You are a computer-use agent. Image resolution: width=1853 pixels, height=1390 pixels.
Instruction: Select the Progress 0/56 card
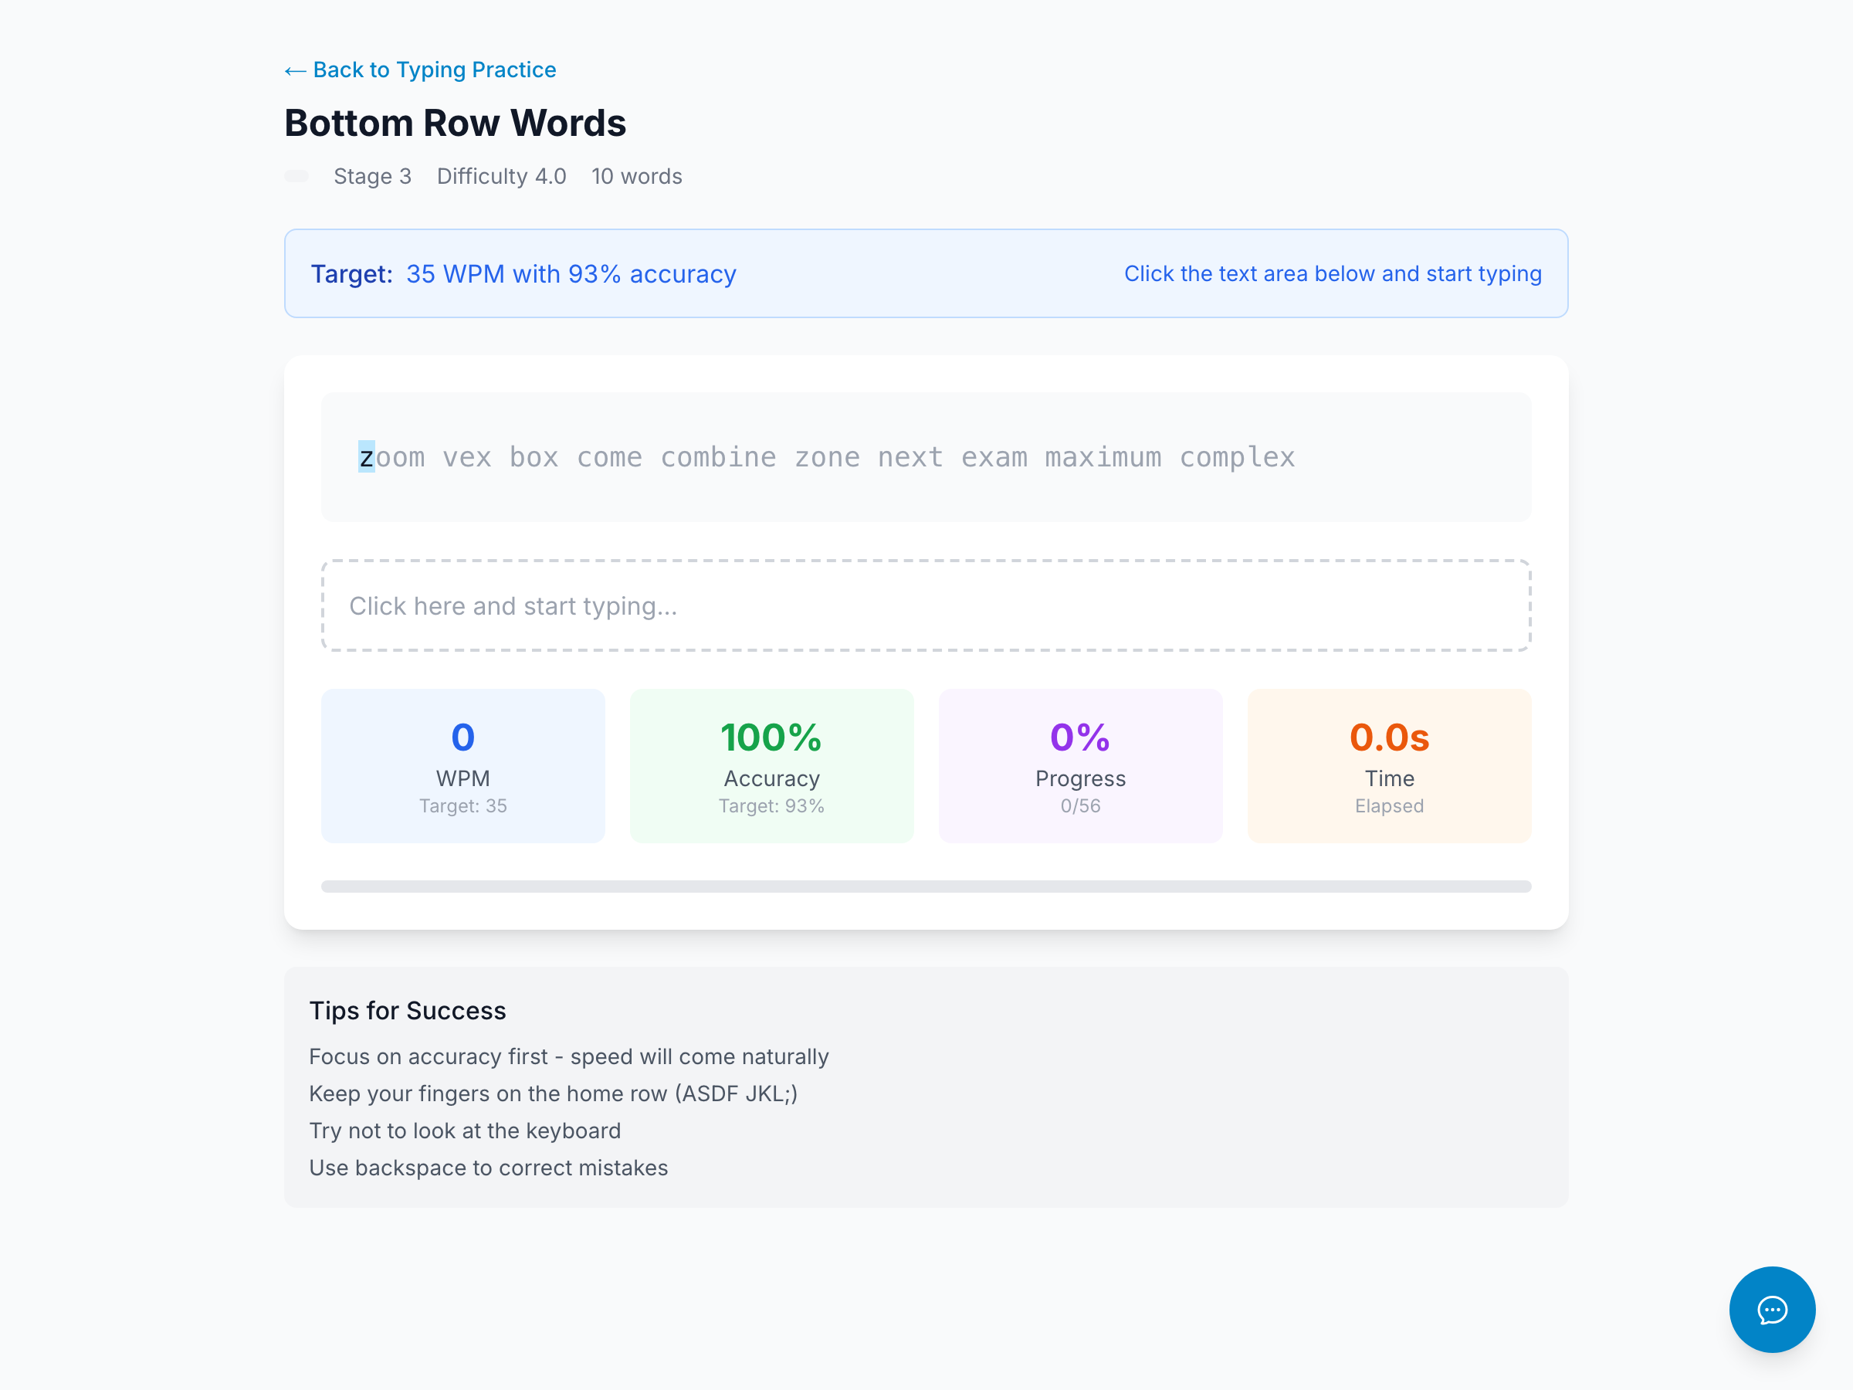[1080, 766]
